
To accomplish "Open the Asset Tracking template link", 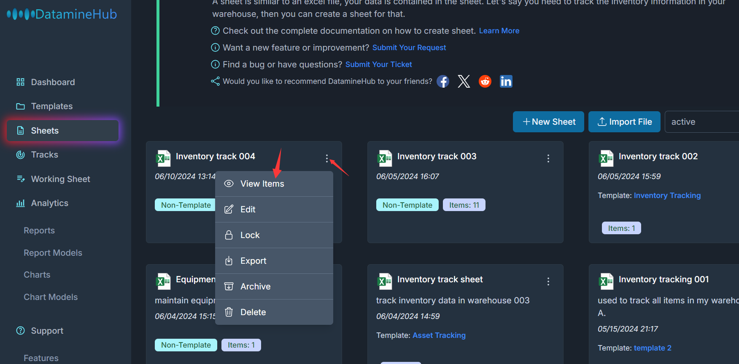I will click(439, 335).
